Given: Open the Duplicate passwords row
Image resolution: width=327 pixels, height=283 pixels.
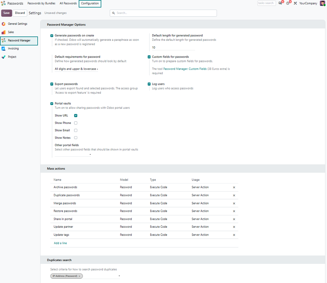Looking at the screenshot, I should point(144,195).
